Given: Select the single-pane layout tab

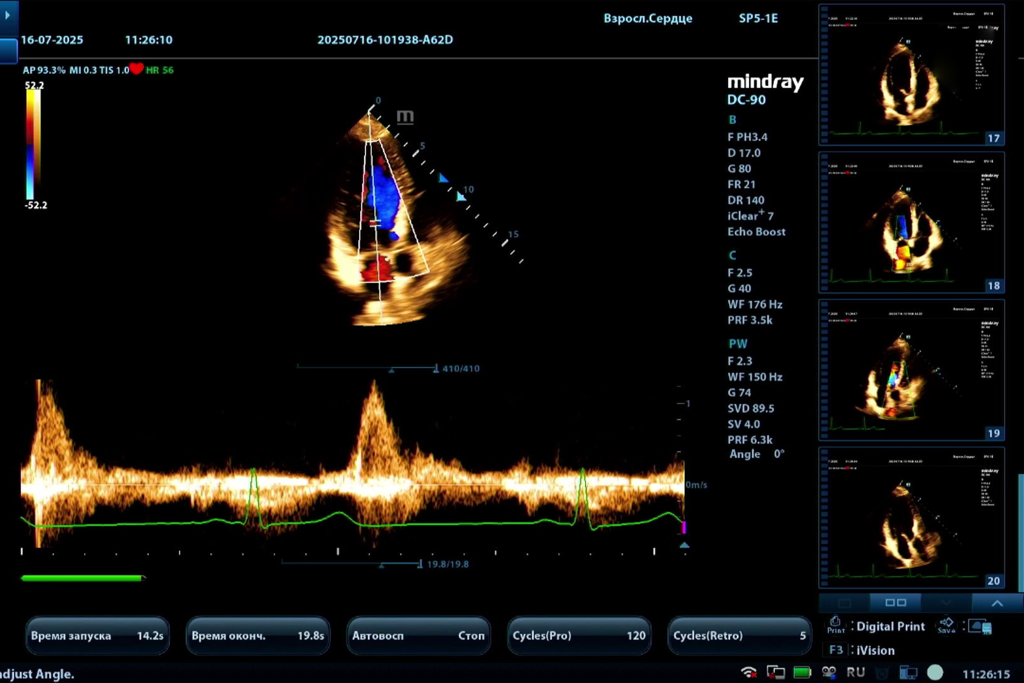Looking at the screenshot, I should point(845,603).
